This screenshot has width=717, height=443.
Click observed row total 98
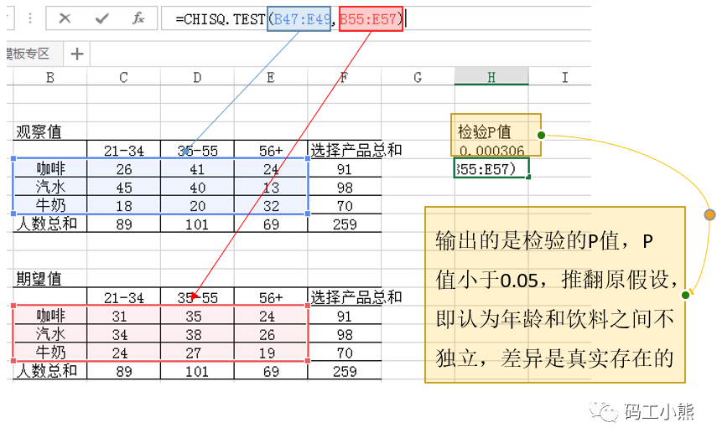[x=345, y=188]
